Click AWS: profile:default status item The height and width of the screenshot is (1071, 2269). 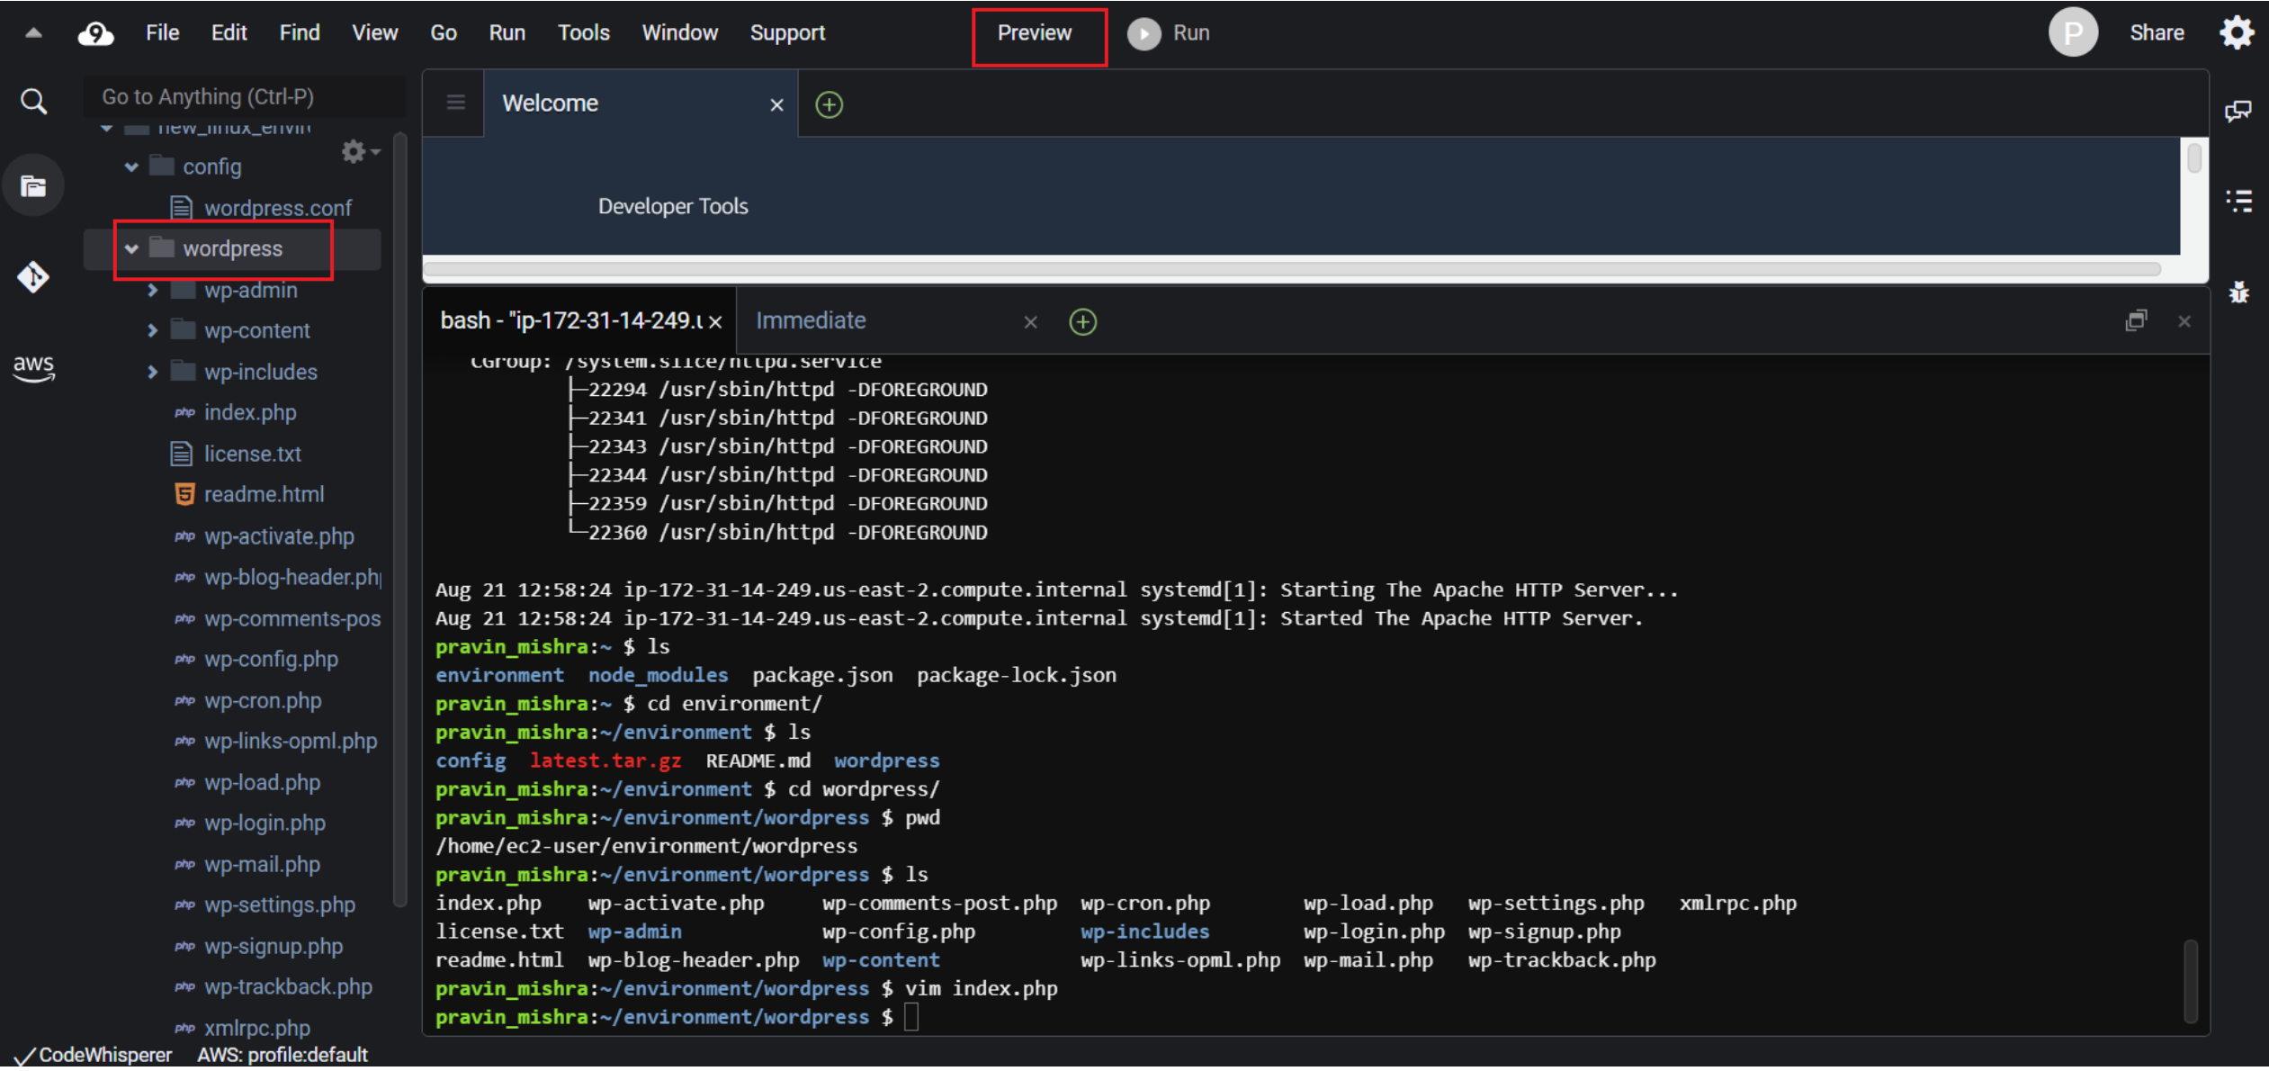283,1055
